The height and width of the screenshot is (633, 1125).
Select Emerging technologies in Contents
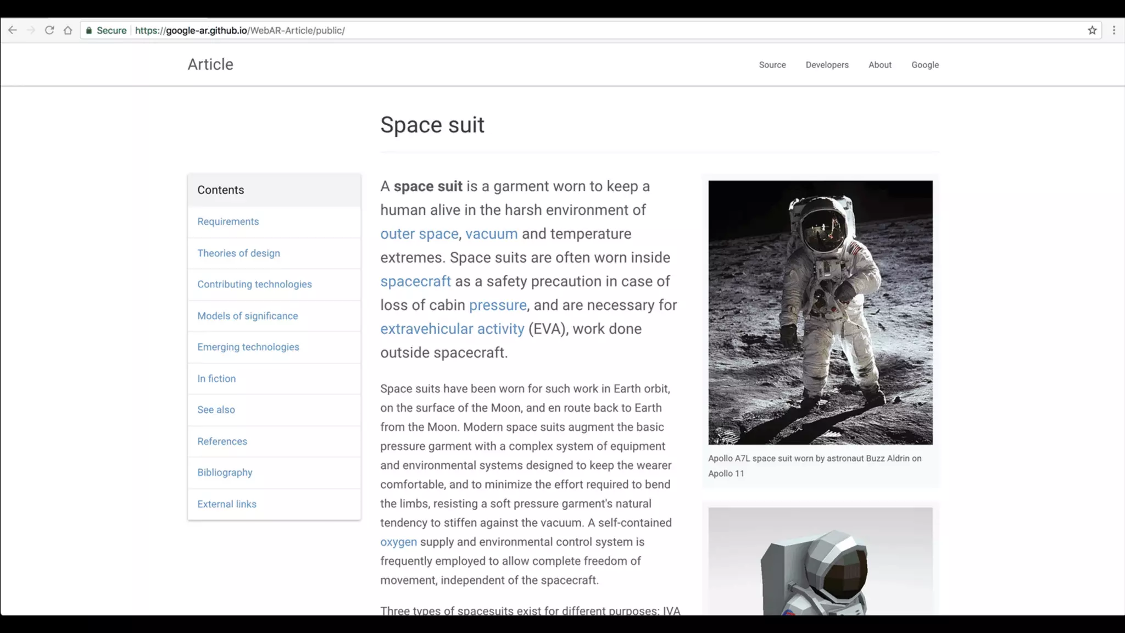point(248,347)
